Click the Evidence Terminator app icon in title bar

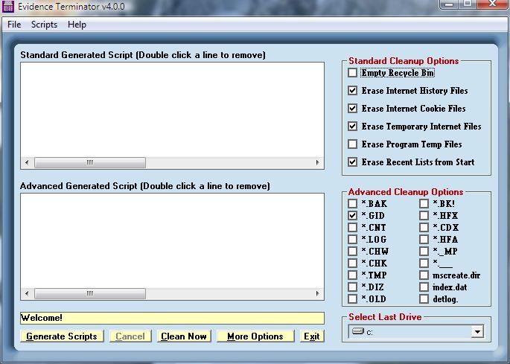tap(8, 7)
